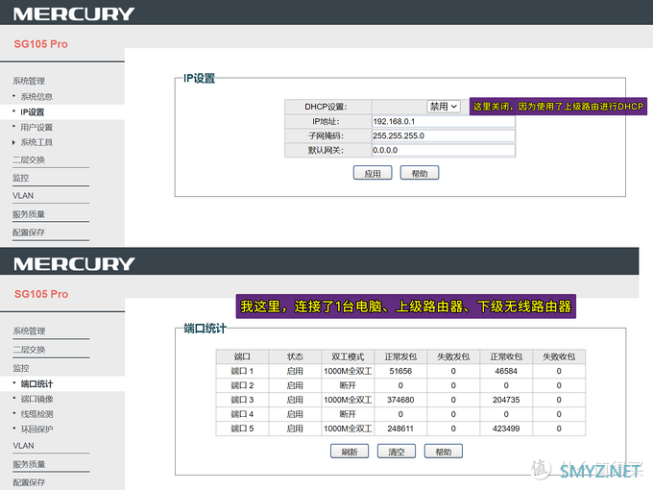The height and width of the screenshot is (490, 653).
Task: Click the 正常发包 value 374680
Action: 400,400
